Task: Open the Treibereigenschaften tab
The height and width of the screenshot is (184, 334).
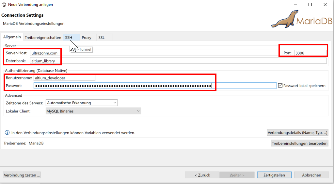Action: click(x=43, y=38)
